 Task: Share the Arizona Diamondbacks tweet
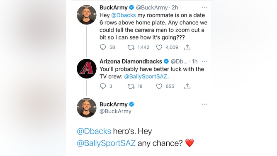click(187, 86)
